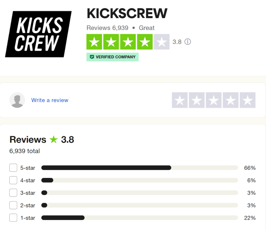Viewport: 266px width, 230px height.
Task: Enable the 2-star filter checkbox
Action: (13, 205)
